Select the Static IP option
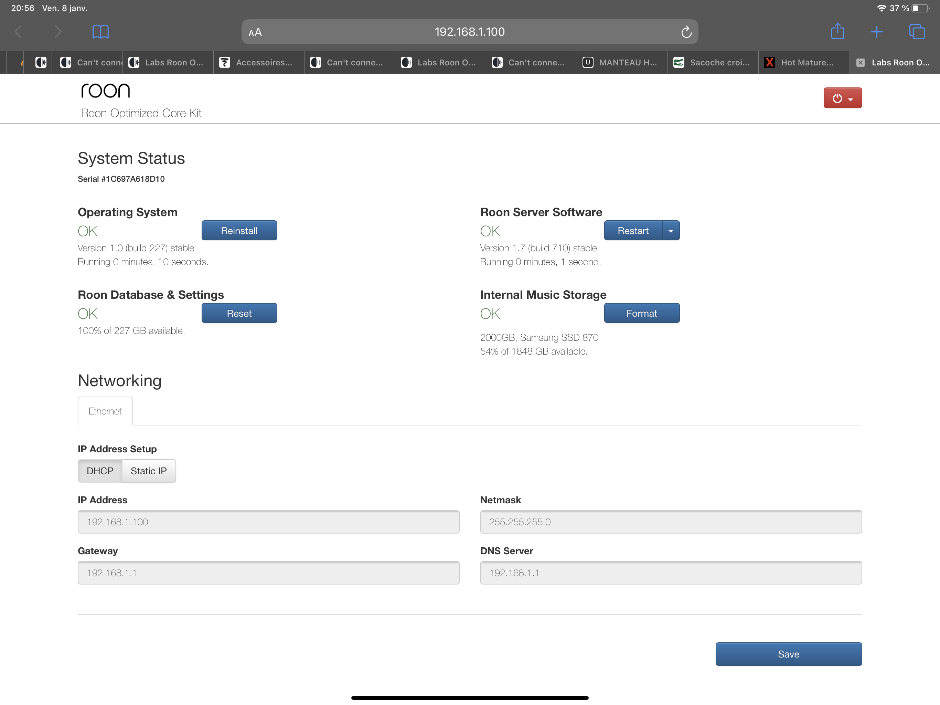The image size is (940, 705). point(149,471)
